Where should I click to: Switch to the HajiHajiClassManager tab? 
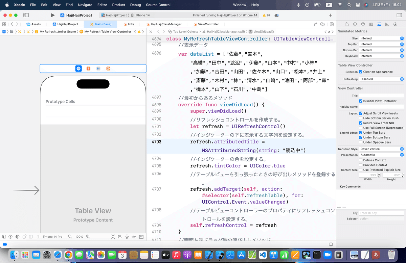[x=164, y=24]
